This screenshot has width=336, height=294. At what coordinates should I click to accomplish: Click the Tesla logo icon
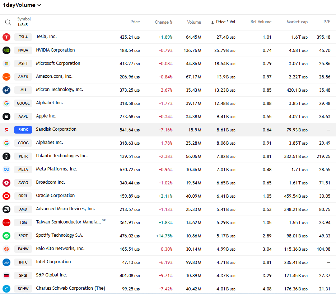coord(6,37)
